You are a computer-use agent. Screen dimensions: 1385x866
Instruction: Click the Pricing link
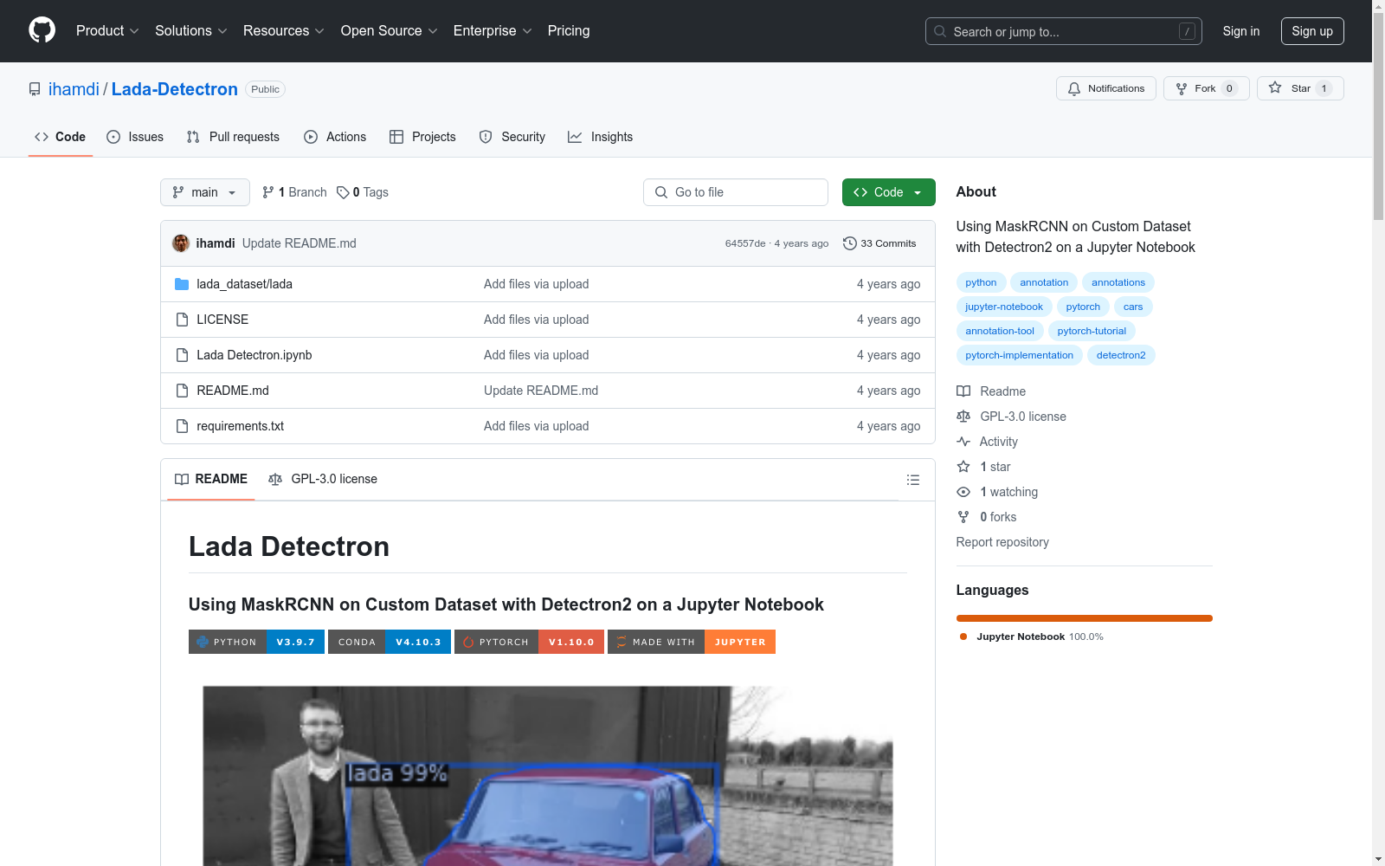(x=569, y=31)
